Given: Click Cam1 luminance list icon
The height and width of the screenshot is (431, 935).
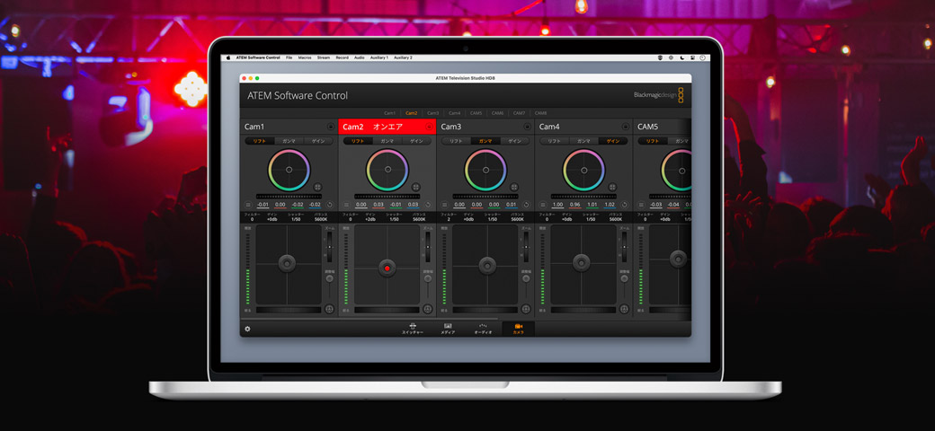Looking at the screenshot, I should (249, 205).
